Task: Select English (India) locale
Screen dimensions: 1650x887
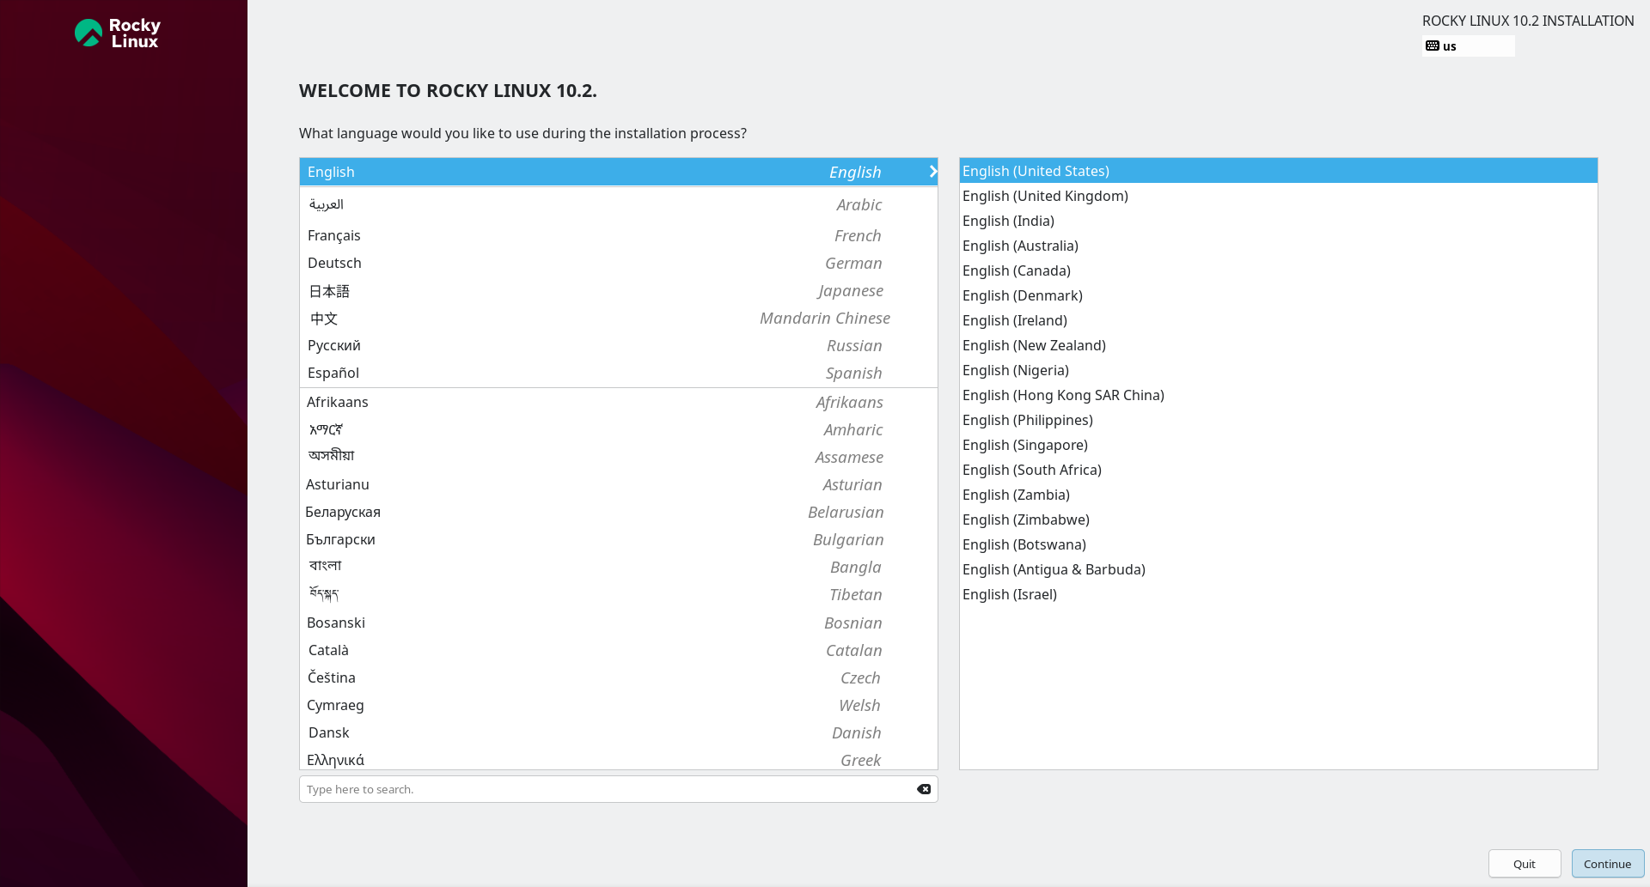Action: pos(1279,221)
